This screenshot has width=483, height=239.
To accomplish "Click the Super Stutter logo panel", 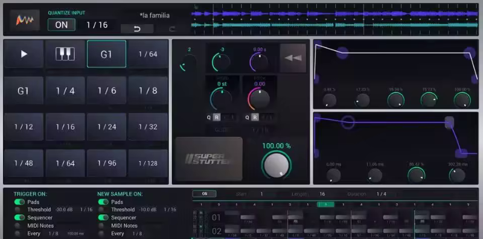I will [209, 159].
